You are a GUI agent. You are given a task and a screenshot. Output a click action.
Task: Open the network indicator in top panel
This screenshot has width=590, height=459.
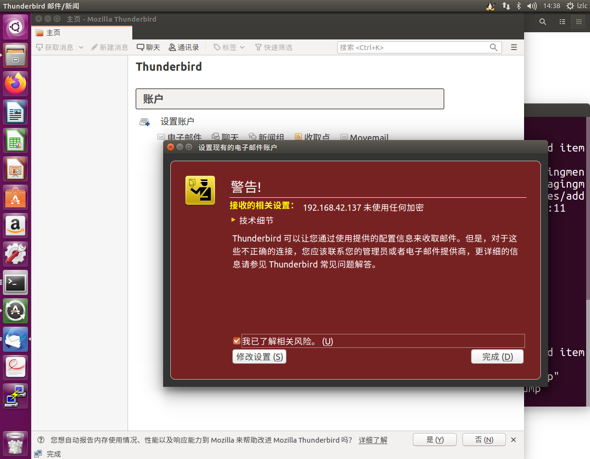click(506, 6)
